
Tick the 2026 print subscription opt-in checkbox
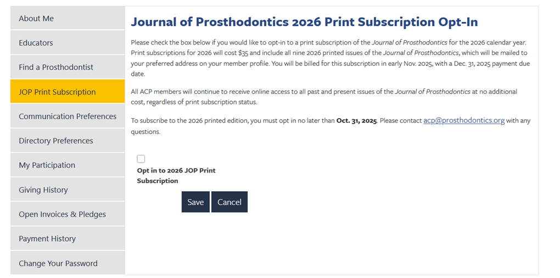pos(141,159)
